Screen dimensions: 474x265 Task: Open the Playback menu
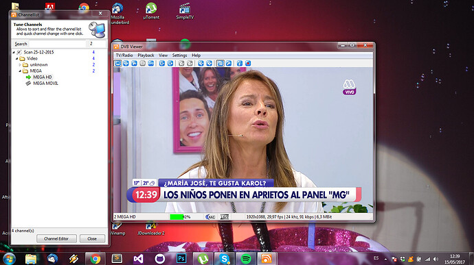pyautogui.click(x=146, y=55)
